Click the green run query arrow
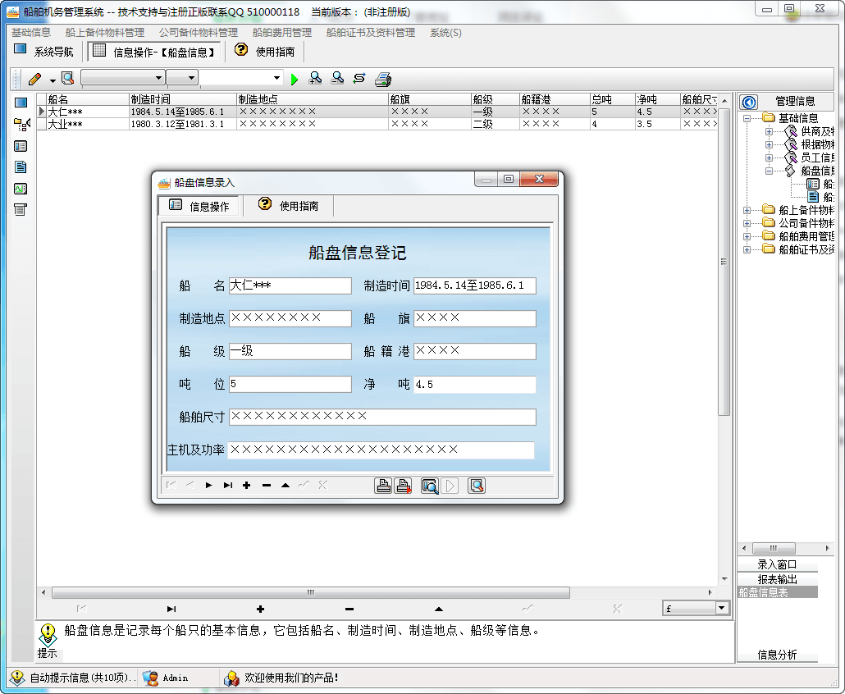The width and height of the screenshot is (845, 694). coord(295,79)
